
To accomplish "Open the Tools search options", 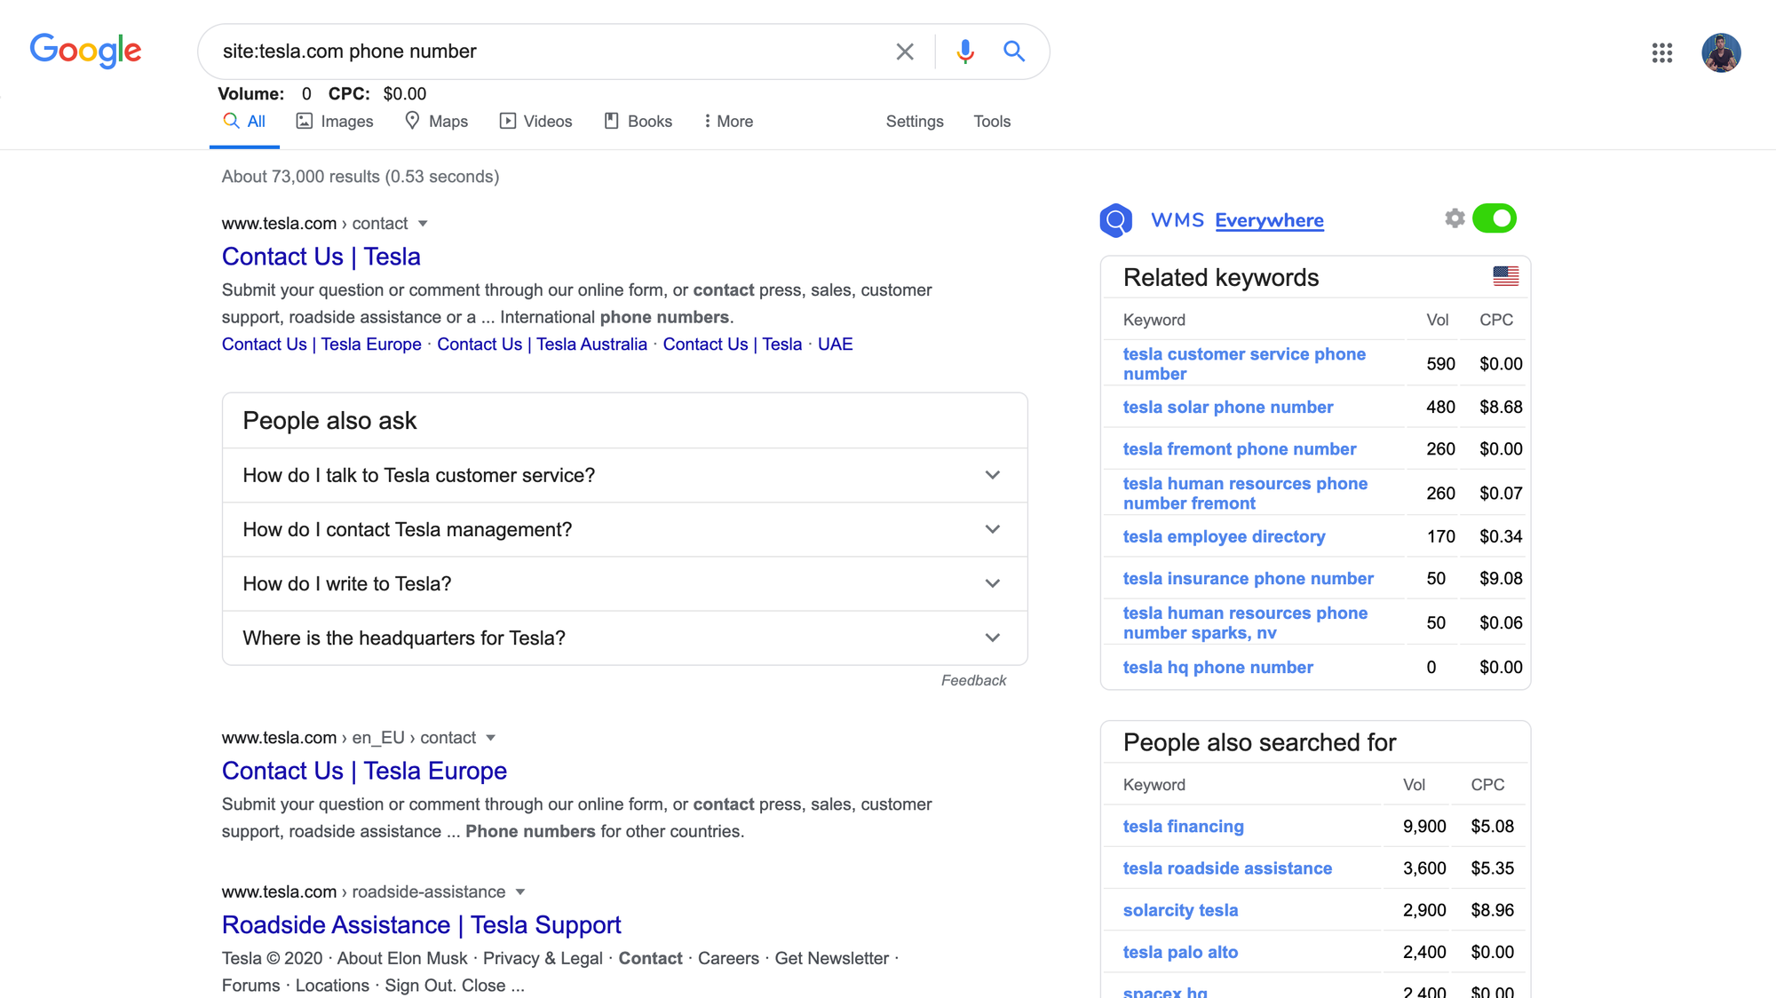I will (992, 122).
